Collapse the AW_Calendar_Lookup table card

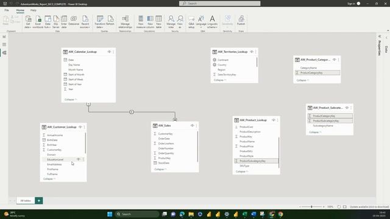click(x=71, y=99)
